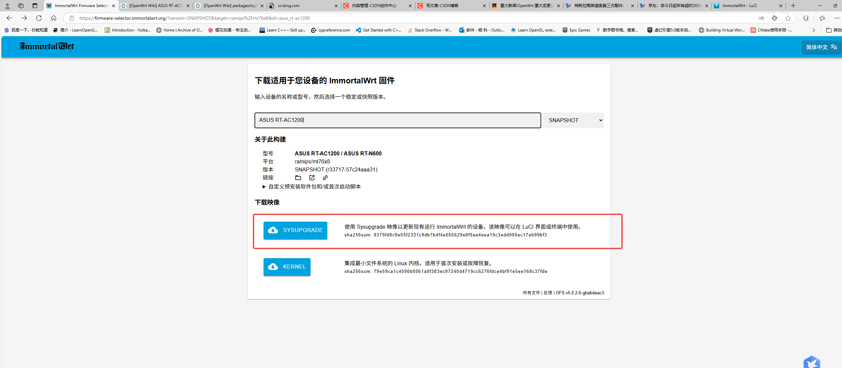Open the SNAPSHOT version dropdown

(573, 120)
